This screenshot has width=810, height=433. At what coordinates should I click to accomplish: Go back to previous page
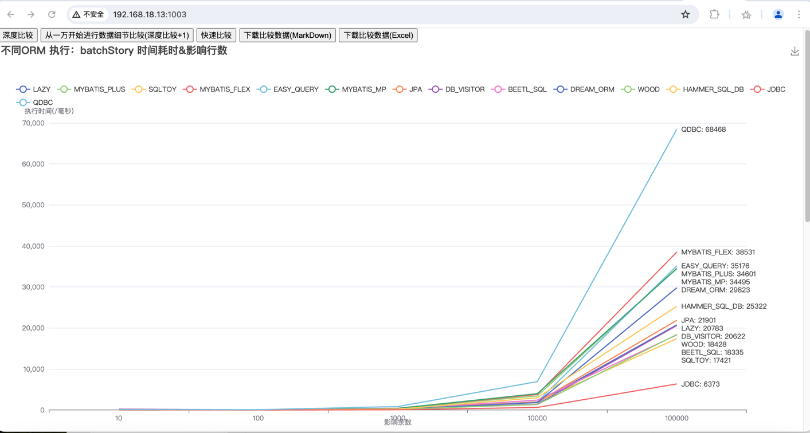[x=11, y=14]
